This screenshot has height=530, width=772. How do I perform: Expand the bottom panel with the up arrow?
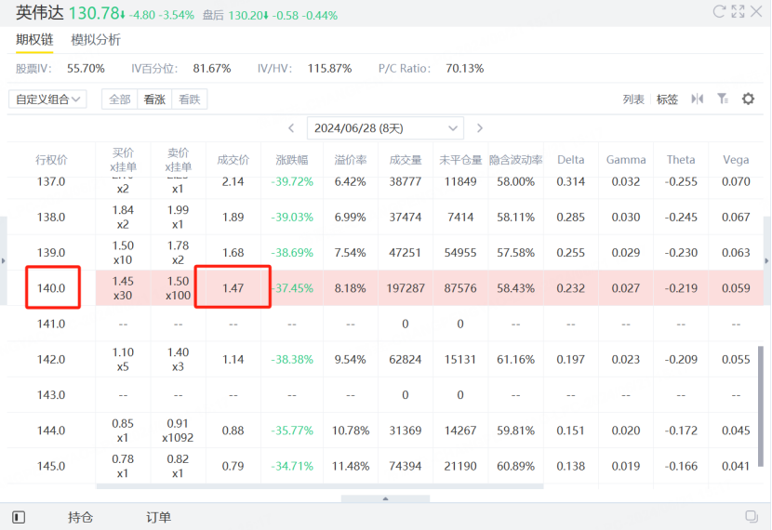tap(385, 498)
